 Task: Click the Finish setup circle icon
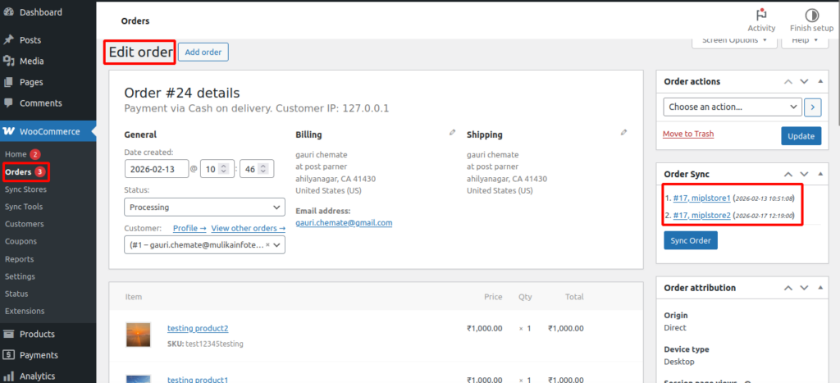click(x=811, y=15)
